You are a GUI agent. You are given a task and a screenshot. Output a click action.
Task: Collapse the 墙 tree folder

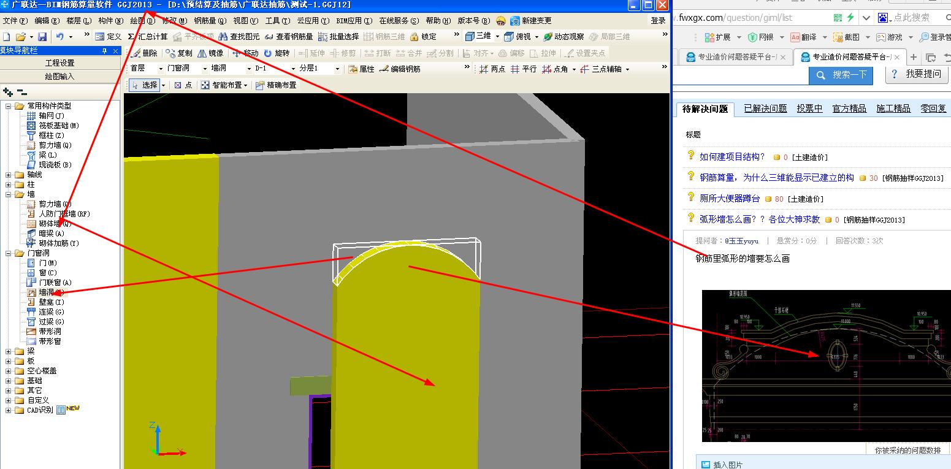(9, 194)
